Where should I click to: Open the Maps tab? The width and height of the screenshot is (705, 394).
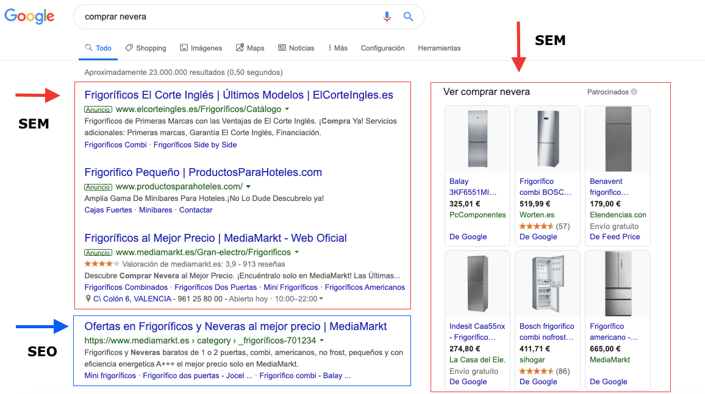tap(251, 48)
